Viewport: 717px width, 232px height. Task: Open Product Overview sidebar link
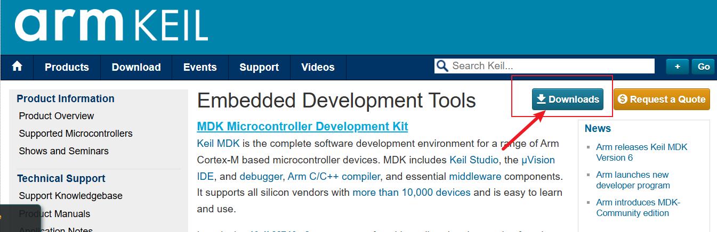(x=57, y=116)
